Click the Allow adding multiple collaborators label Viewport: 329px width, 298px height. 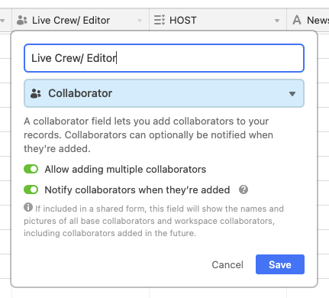pos(125,170)
